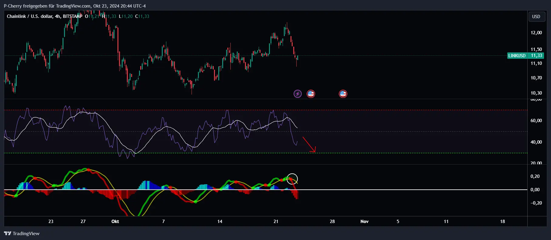The width and height of the screenshot is (551, 240).
Task: Click the C11,33 close value in legend
Action: coord(142,16)
